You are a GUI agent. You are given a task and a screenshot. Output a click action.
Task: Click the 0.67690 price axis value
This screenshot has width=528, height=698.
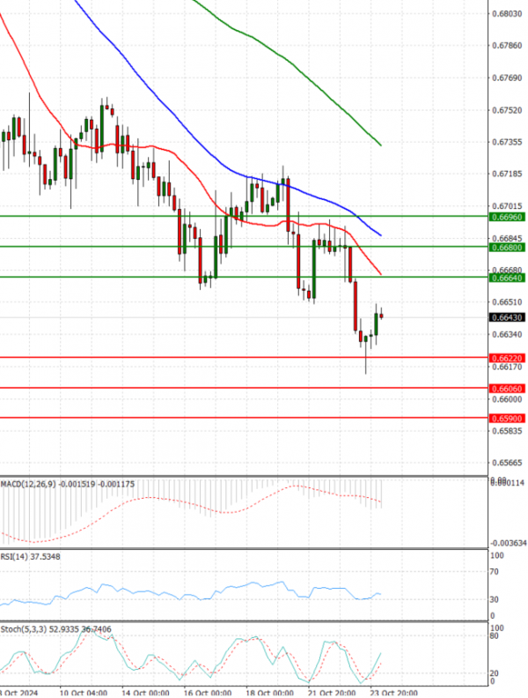pyautogui.click(x=508, y=78)
